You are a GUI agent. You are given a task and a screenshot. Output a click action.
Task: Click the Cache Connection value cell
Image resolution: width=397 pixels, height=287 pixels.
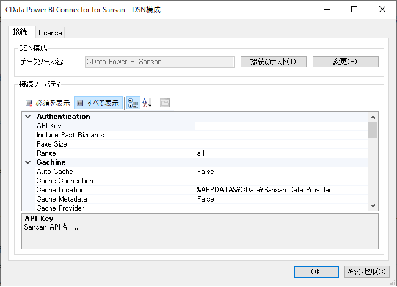[282, 181]
